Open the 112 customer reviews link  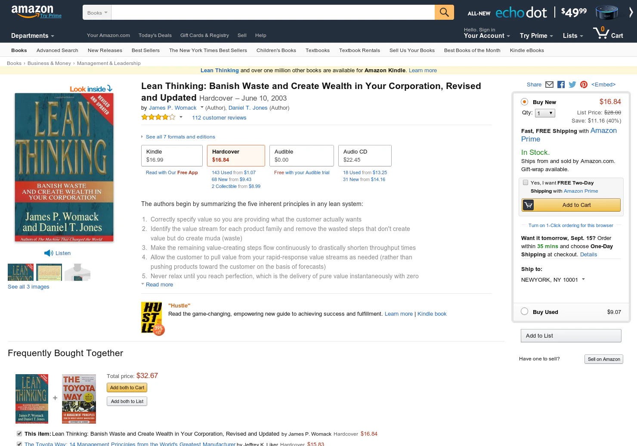219,118
